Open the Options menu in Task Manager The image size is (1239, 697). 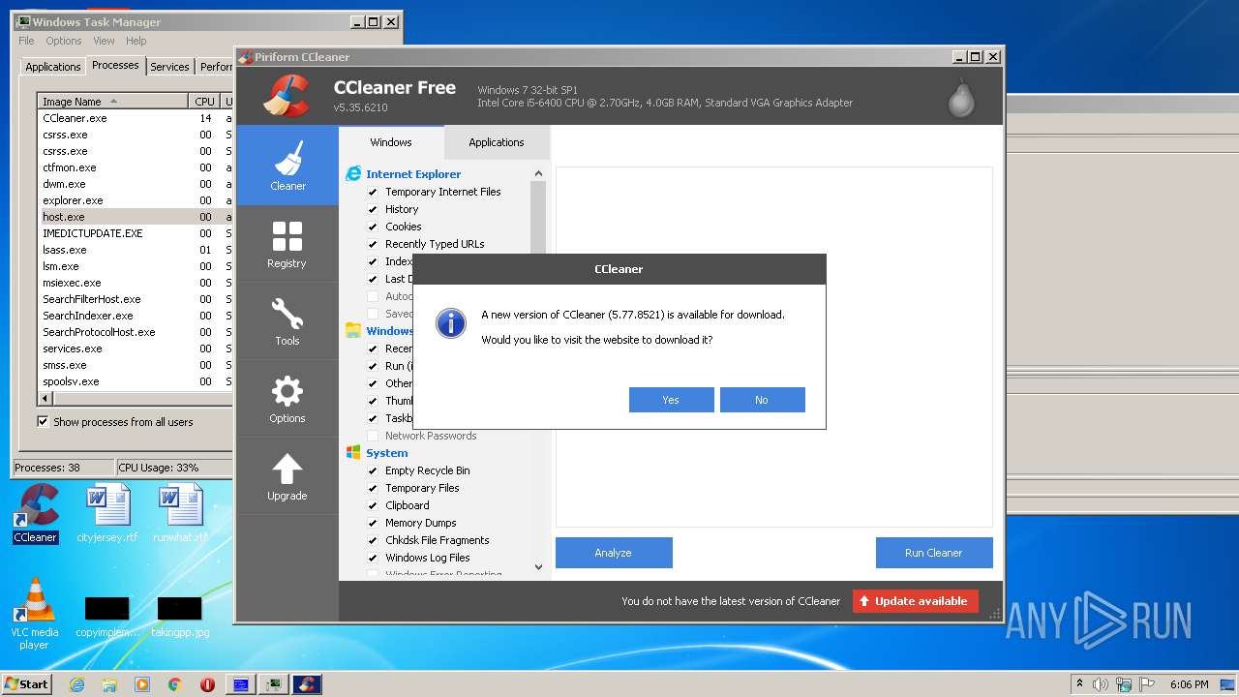click(x=64, y=41)
